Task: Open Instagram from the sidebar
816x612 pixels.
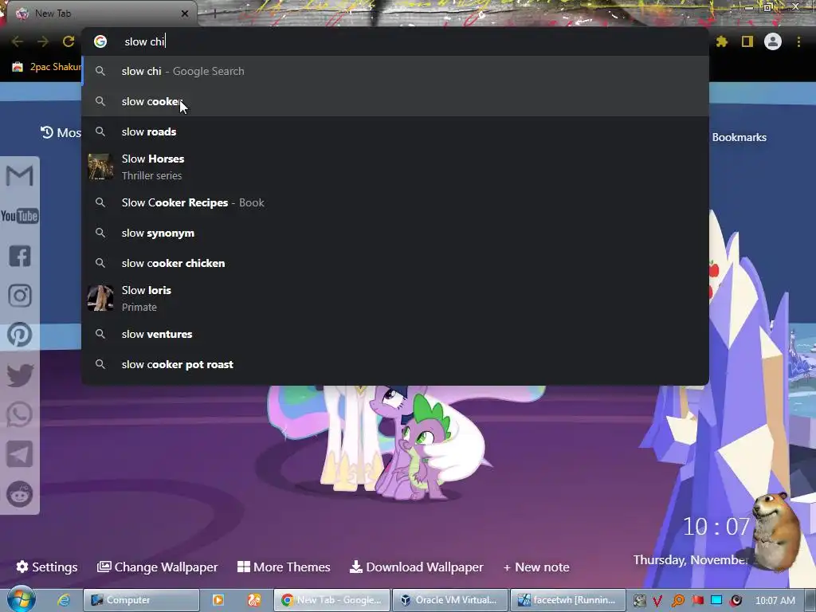Action: (x=20, y=296)
